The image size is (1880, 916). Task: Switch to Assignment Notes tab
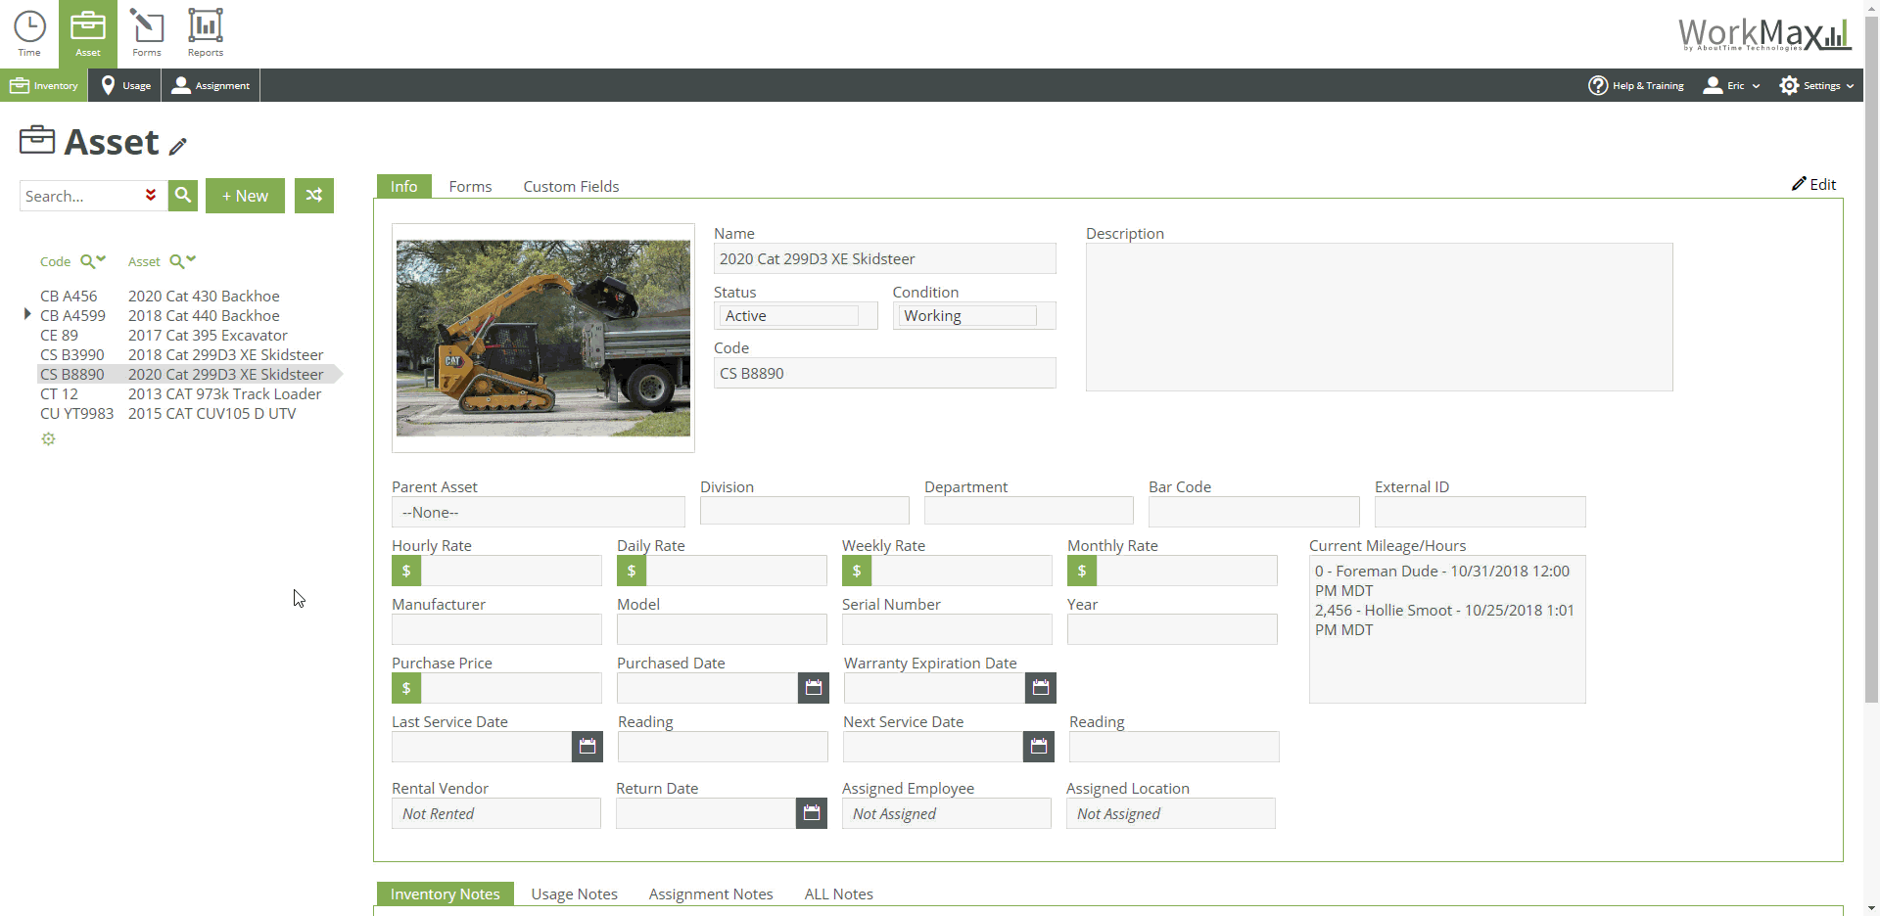(711, 893)
